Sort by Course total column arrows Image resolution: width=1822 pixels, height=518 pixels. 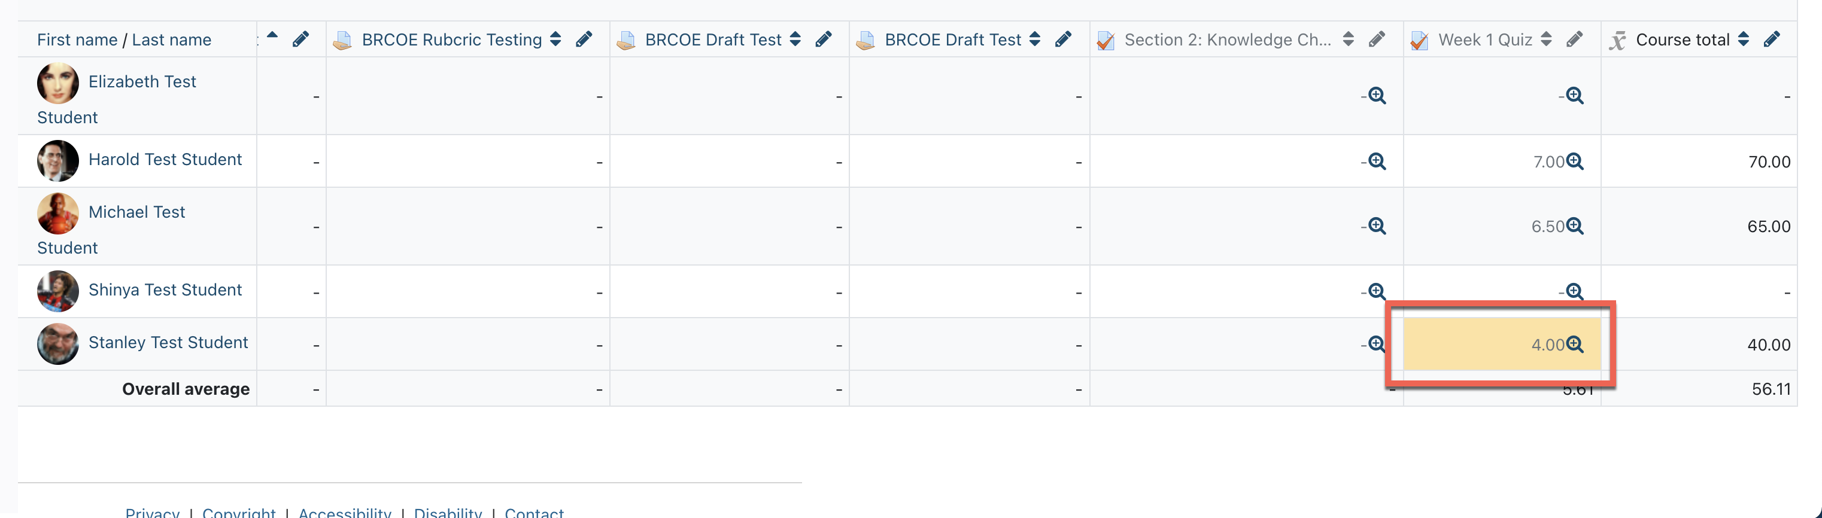(x=1744, y=39)
